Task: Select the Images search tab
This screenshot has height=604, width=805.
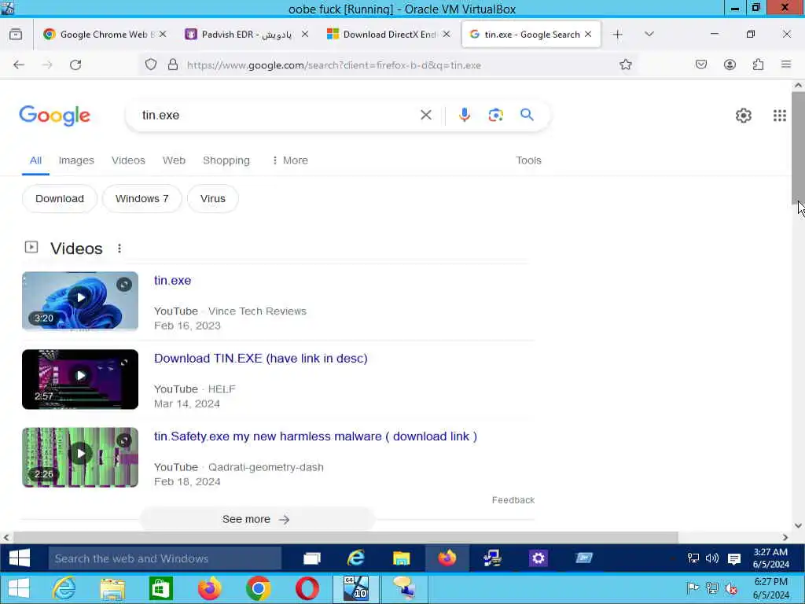Action: pyautogui.click(x=76, y=160)
